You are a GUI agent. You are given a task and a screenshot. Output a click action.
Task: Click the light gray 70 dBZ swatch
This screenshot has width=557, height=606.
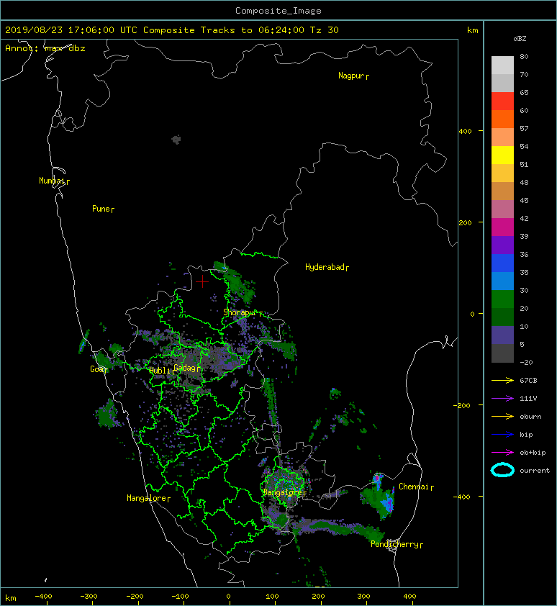click(502, 65)
